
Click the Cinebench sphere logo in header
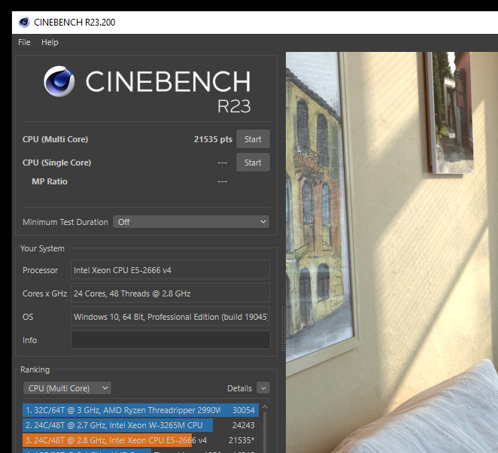point(59,81)
